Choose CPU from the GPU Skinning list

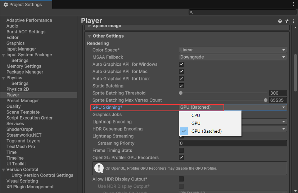tap(196, 116)
